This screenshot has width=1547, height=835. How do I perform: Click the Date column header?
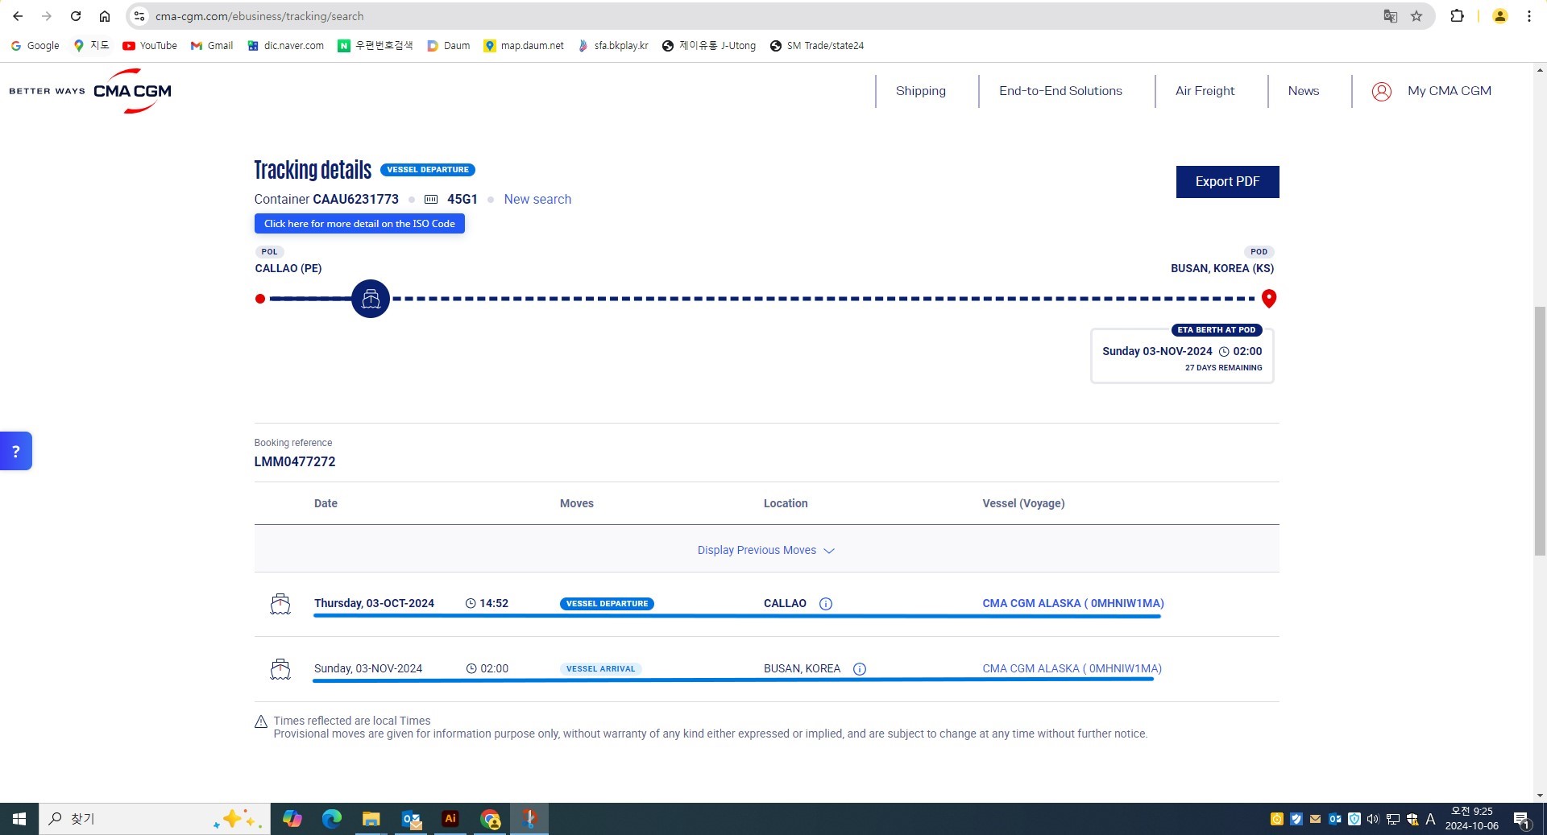(326, 503)
